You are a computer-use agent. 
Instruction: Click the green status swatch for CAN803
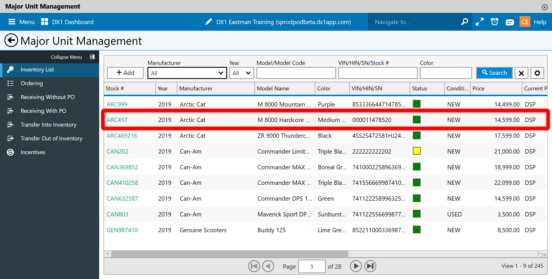pos(417,214)
